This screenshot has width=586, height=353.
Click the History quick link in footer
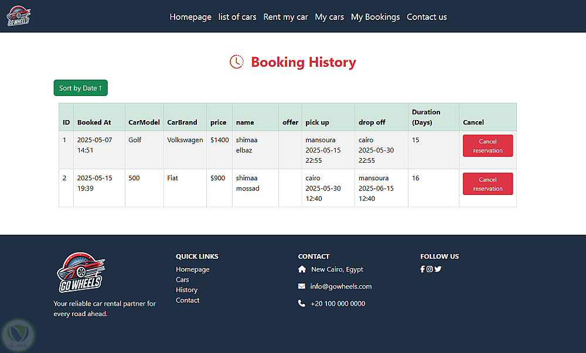pyautogui.click(x=187, y=290)
